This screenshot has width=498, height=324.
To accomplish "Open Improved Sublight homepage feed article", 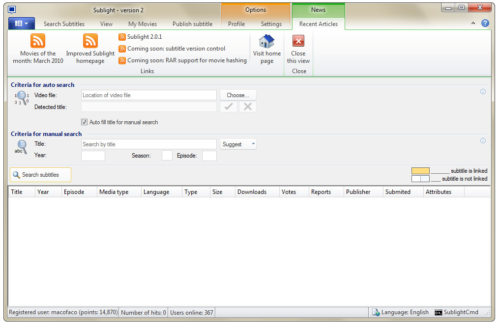I will click(x=90, y=49).
